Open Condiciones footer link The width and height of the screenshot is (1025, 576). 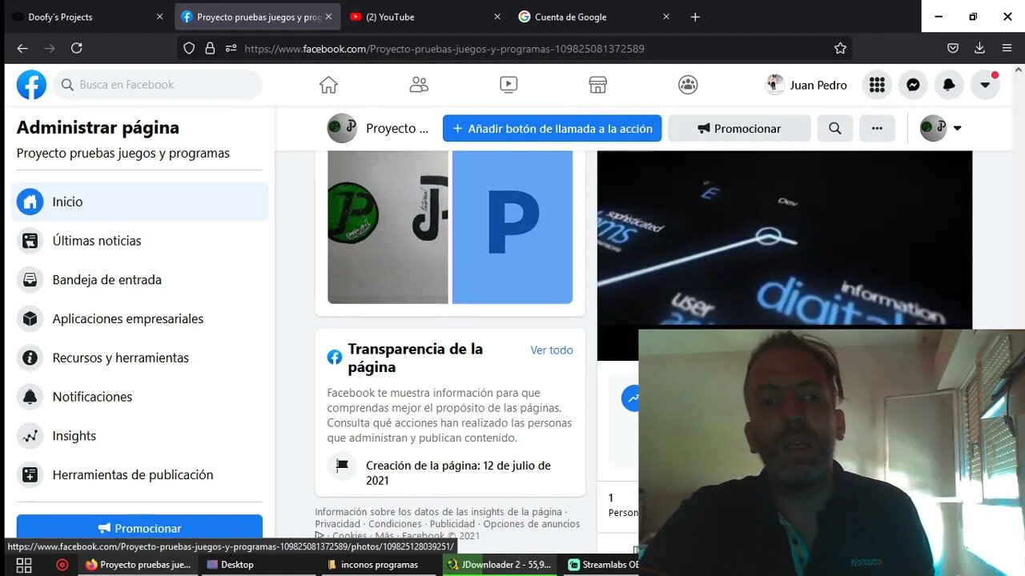click(x=395, y=524)
